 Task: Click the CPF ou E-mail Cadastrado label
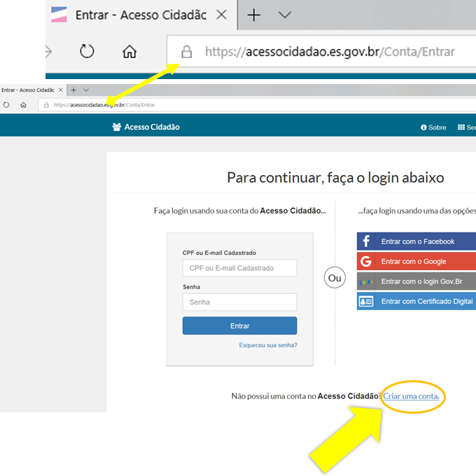click(219, 253)
